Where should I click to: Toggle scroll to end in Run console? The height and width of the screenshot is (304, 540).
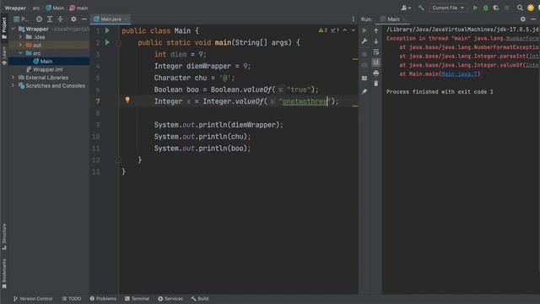376,62
